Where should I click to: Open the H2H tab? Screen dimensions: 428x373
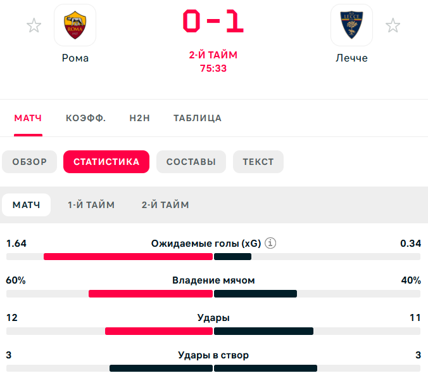tap(139, 118)
